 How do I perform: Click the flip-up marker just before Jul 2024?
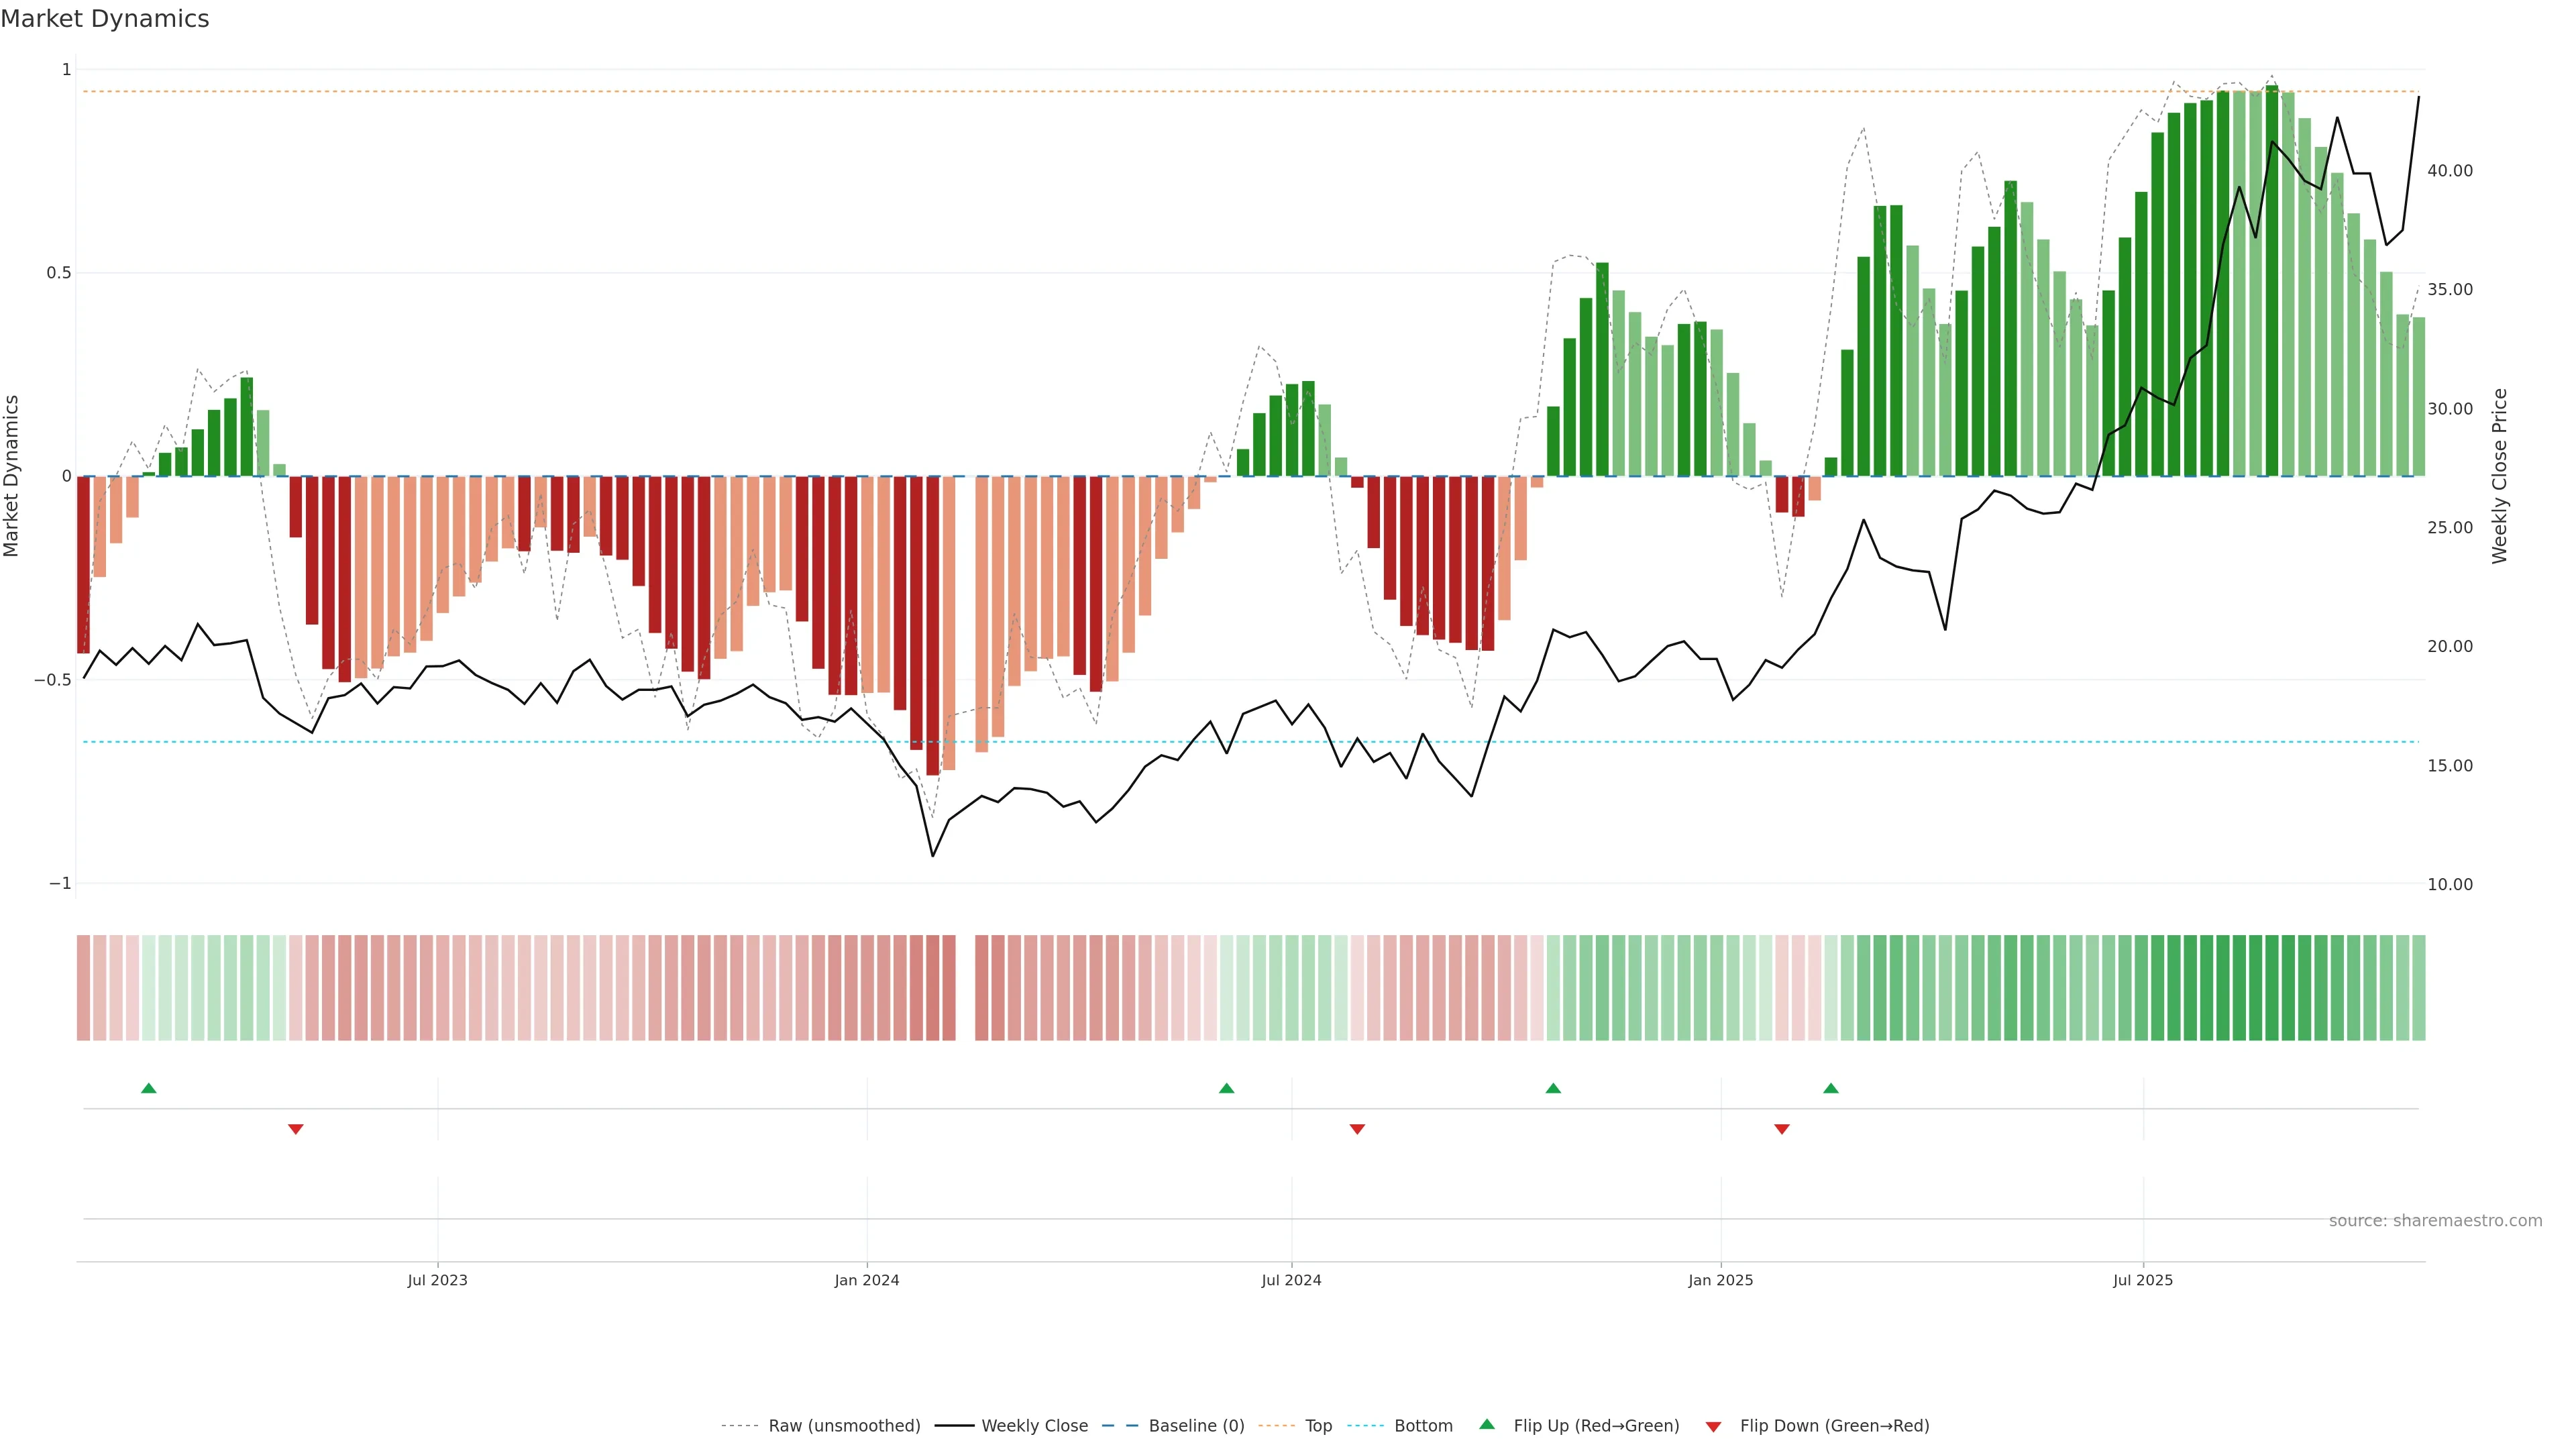pos(1227,1088)
